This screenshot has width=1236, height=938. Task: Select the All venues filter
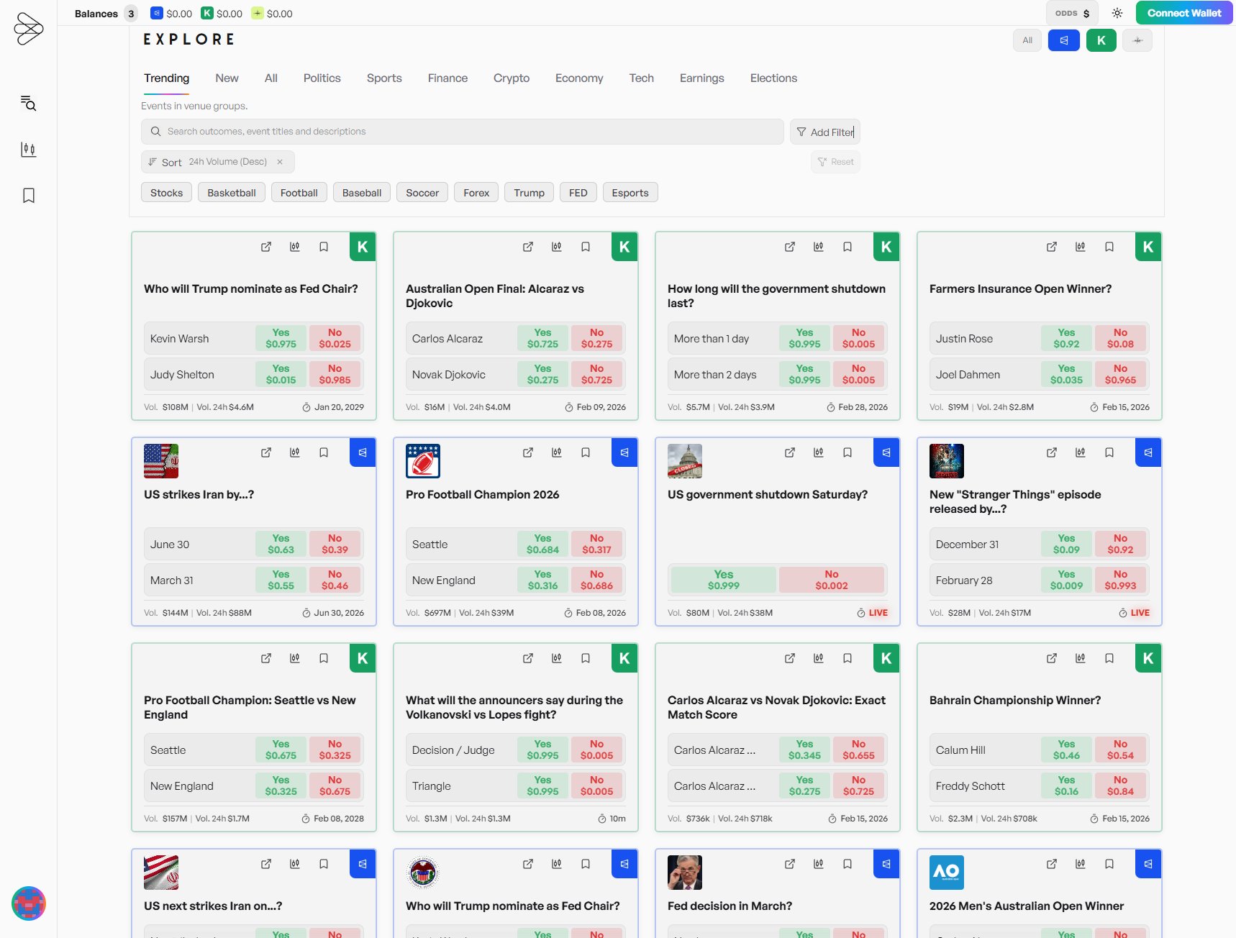(1027, 40)
